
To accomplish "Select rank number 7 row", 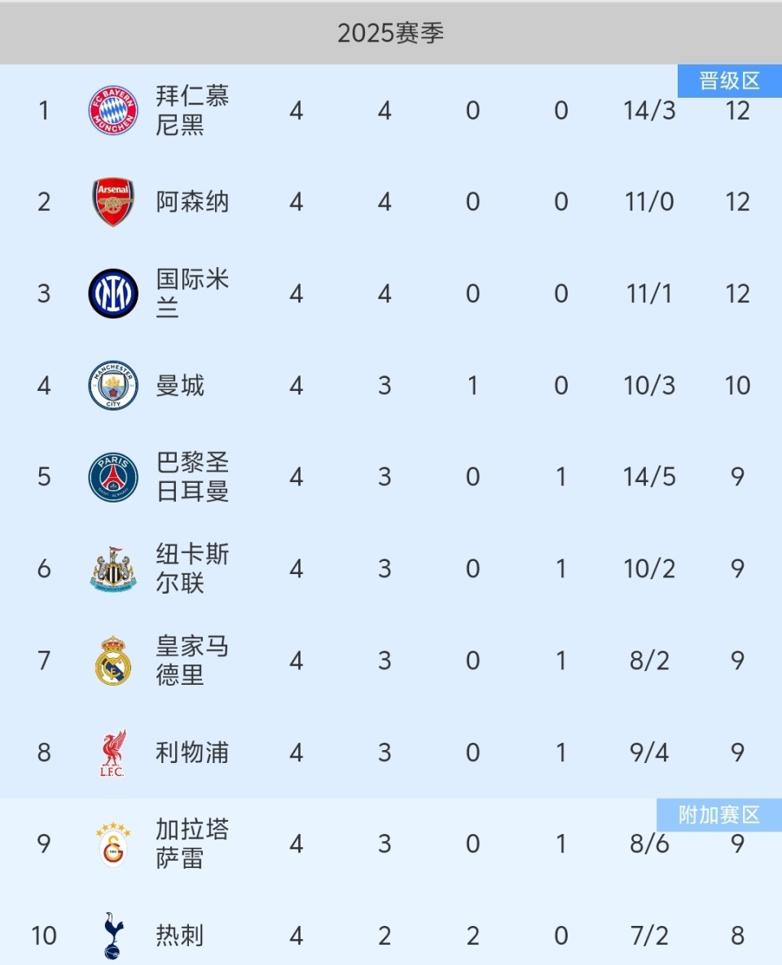I will click(x=44, y=660).
